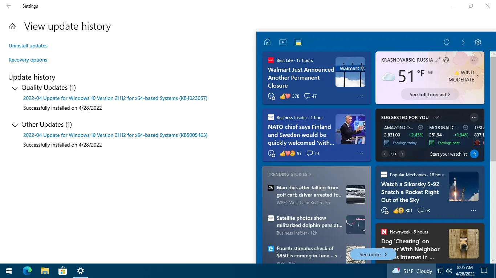Open the Sikorsky S-92 rocket headline
This screenshot has height=278, width=496.
pyautogui.click(x=410, y=192)
